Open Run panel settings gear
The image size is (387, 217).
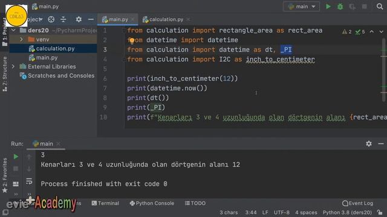tap(369, 143)
